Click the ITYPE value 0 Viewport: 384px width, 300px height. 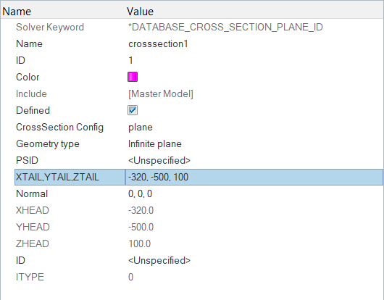pyautogui.click(x=130, y=277)
